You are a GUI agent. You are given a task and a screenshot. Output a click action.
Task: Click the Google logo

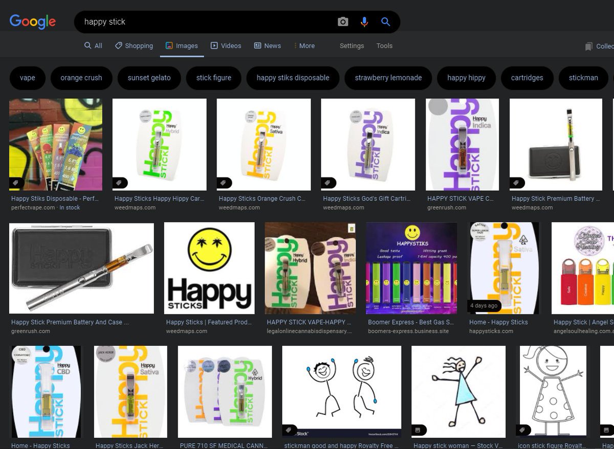[33, 22]
